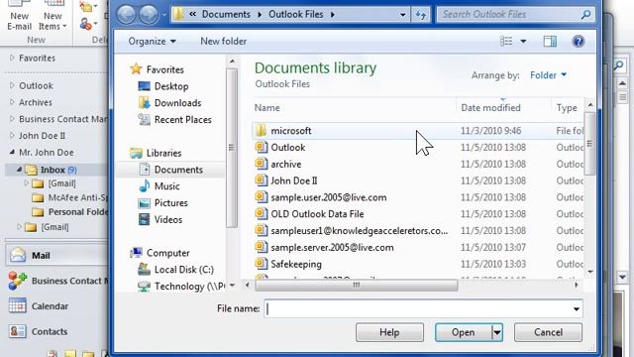
Task: Select Personal Folders in Outlook pane
Action: [70, 212]
